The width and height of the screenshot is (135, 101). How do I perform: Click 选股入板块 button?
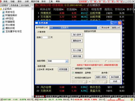pyautogui.click(x=101, y=77)
